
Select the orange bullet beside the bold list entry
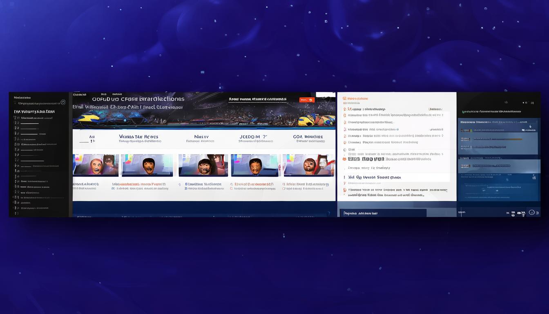tap(344, 159)
